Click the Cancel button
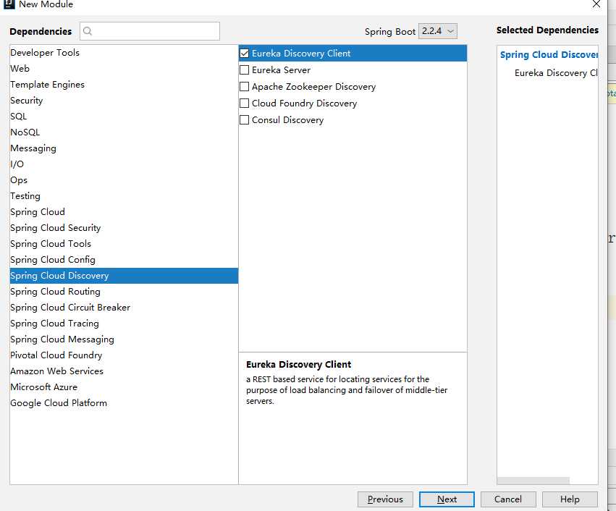Image resolution: width=616 pixels, height=511 pixels. click(x=508, y=499)
